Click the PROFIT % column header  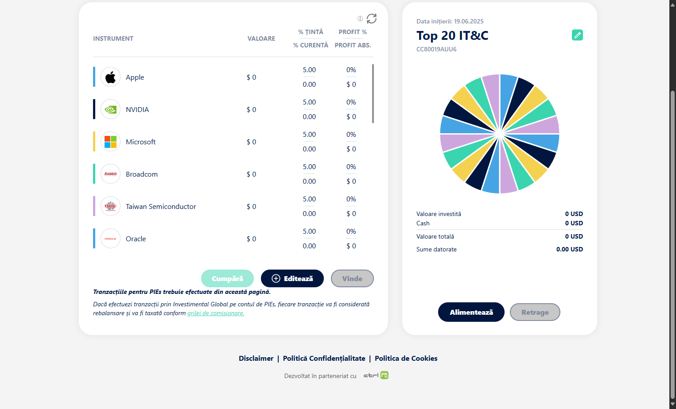click(x=353, y=32)
